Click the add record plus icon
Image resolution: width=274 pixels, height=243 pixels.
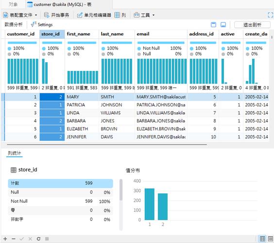coord(5,239)
